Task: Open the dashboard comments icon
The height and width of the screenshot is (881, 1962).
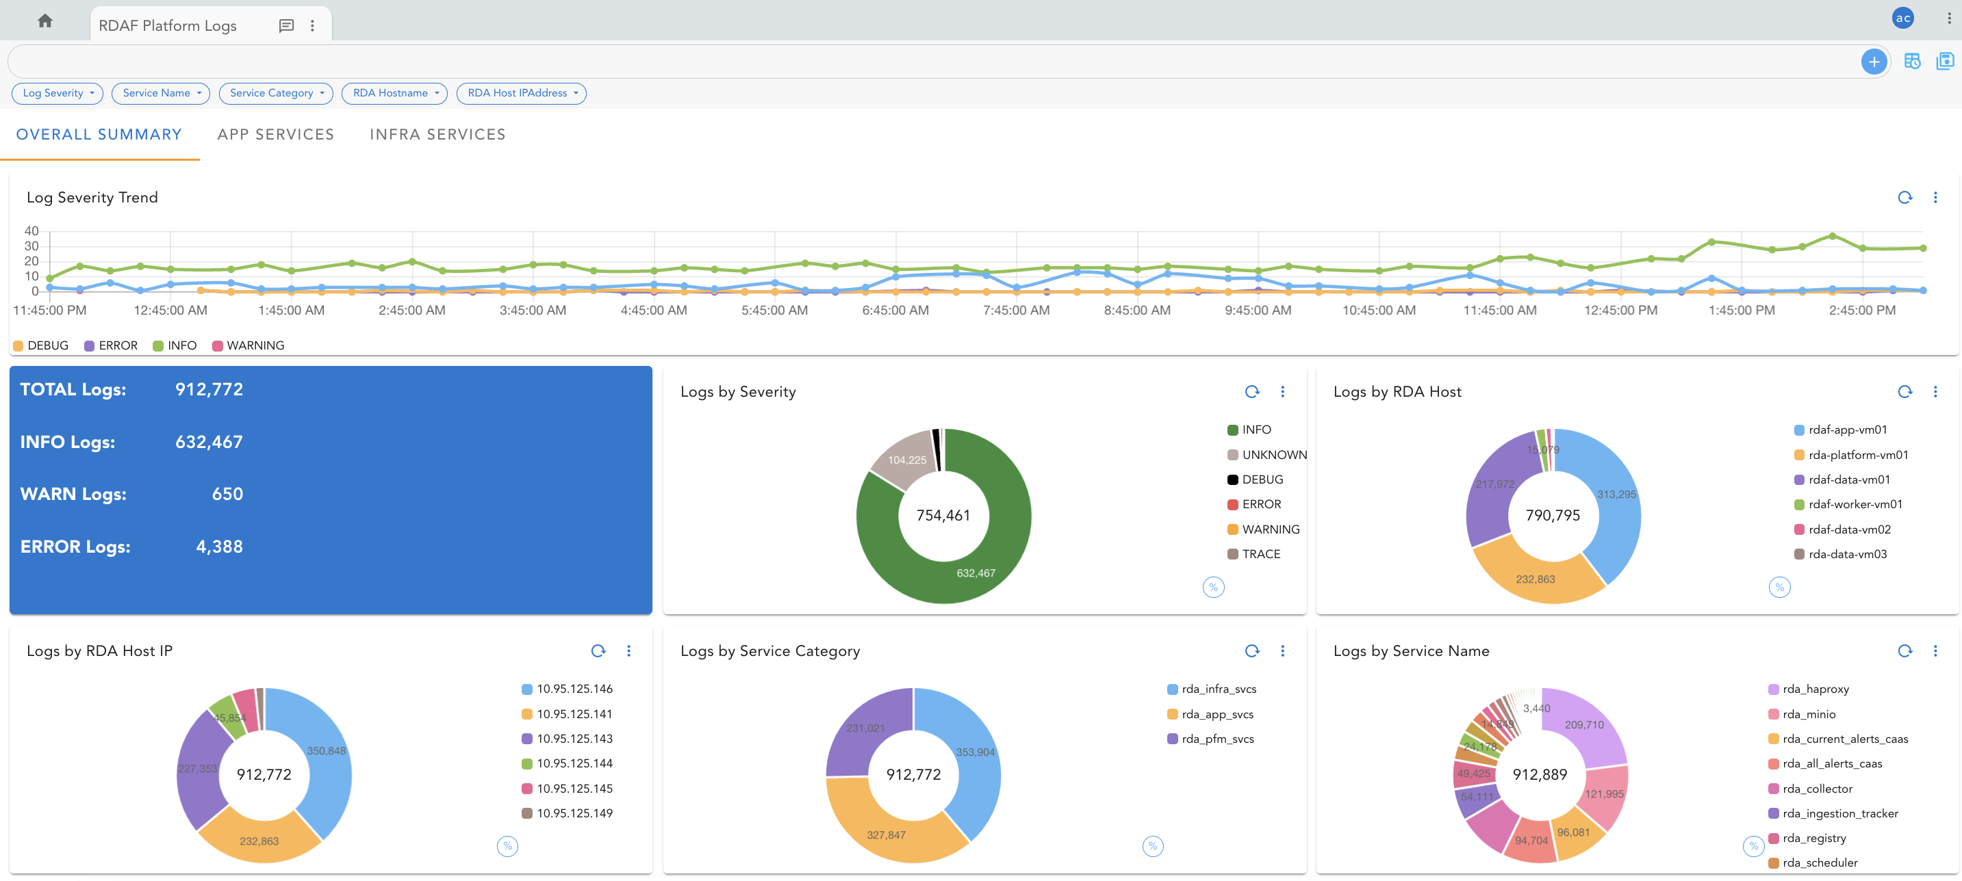Action: coord(286,26)
